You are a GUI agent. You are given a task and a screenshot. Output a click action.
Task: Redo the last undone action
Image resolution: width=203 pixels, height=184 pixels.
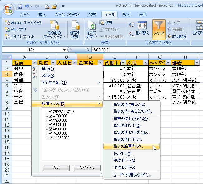(37, 6)
